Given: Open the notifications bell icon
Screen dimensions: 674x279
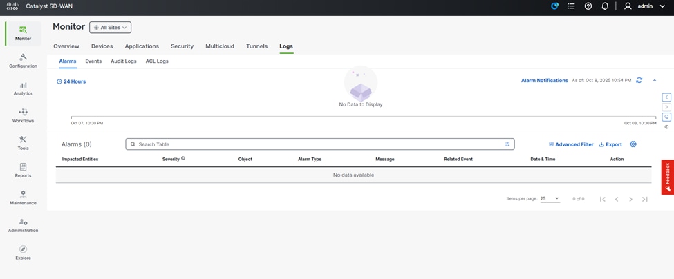Looking at the screenshot, I should [605, 6].
